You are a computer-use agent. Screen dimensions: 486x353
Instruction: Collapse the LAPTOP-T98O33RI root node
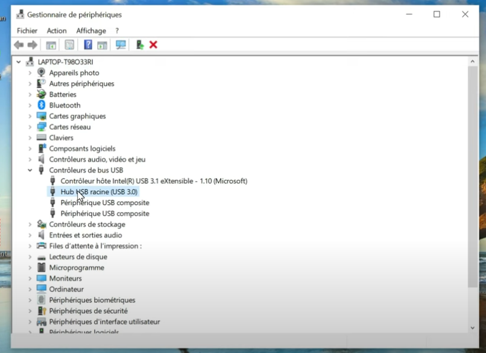point(19,62)
